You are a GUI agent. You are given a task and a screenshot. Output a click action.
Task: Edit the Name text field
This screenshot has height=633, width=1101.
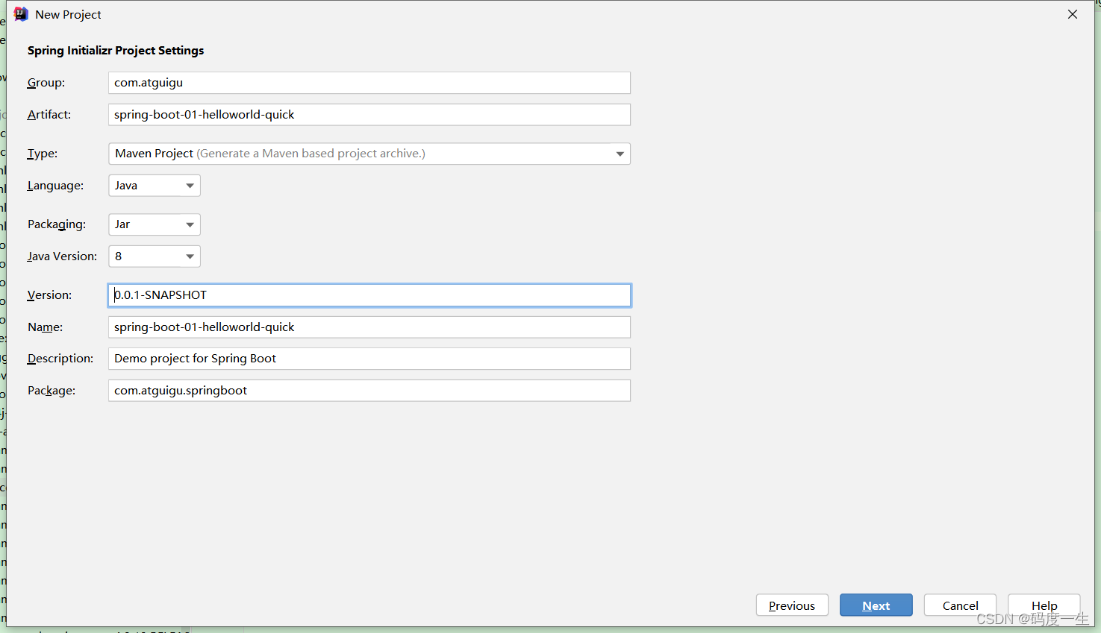click(x=369, y=327)
